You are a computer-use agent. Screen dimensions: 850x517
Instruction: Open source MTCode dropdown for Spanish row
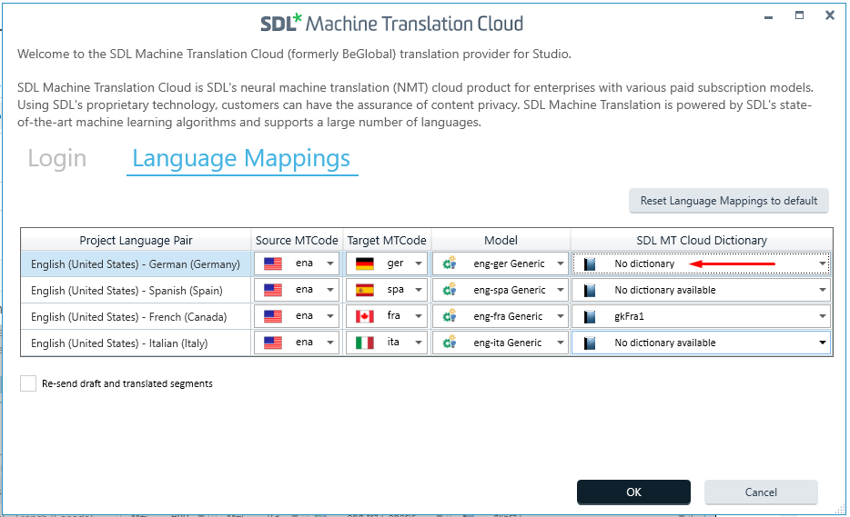(330, 290)
